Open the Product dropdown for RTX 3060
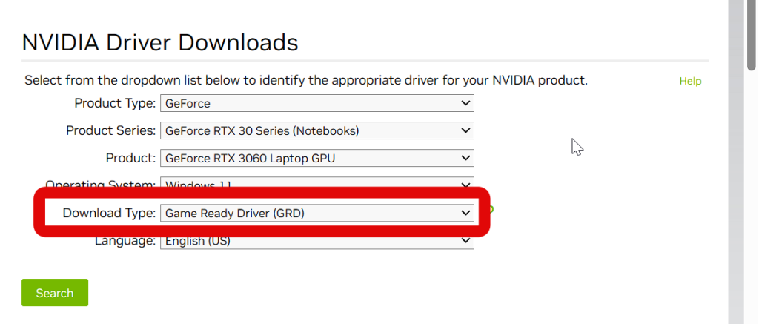The height and width of the screenshot is (324, 759). (x=316, y=158)
